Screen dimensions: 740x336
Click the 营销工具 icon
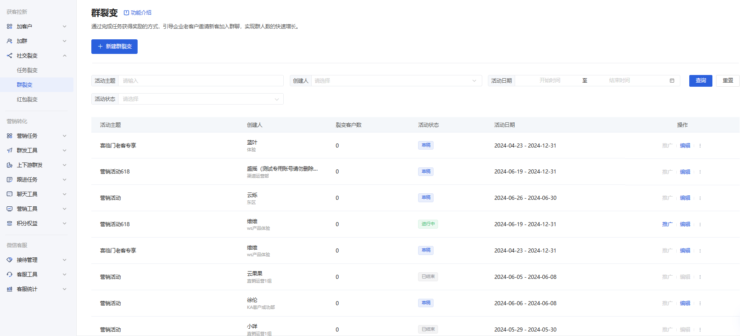9,209
